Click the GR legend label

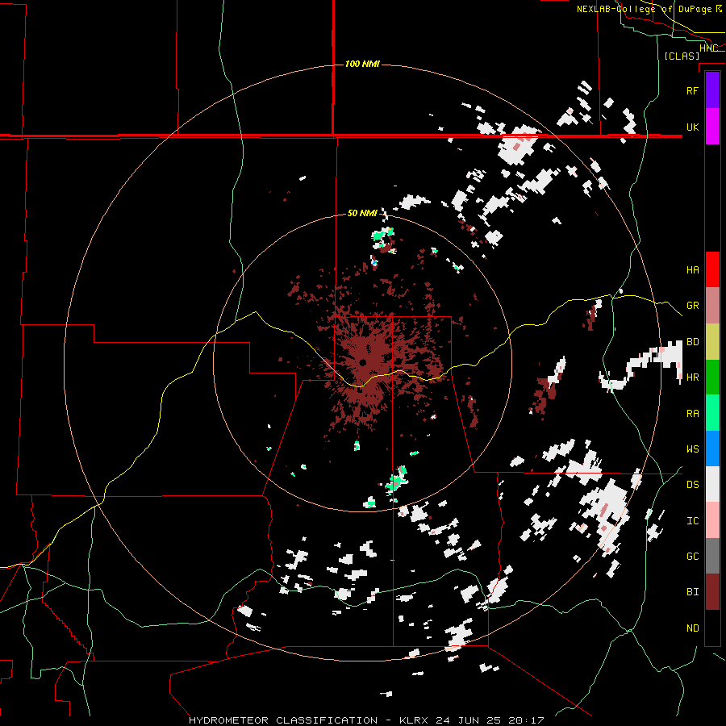point(692,306)
